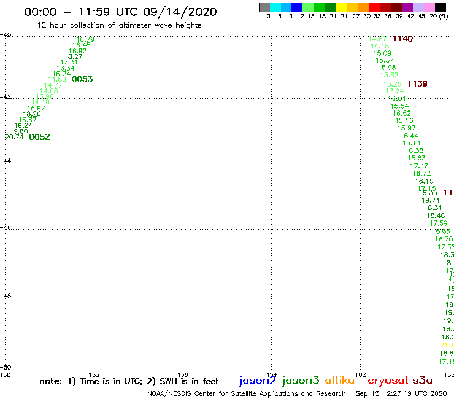454x399 pixels.
Task: Click the 14.88 wave height value
Action: (x=57, y=79)
